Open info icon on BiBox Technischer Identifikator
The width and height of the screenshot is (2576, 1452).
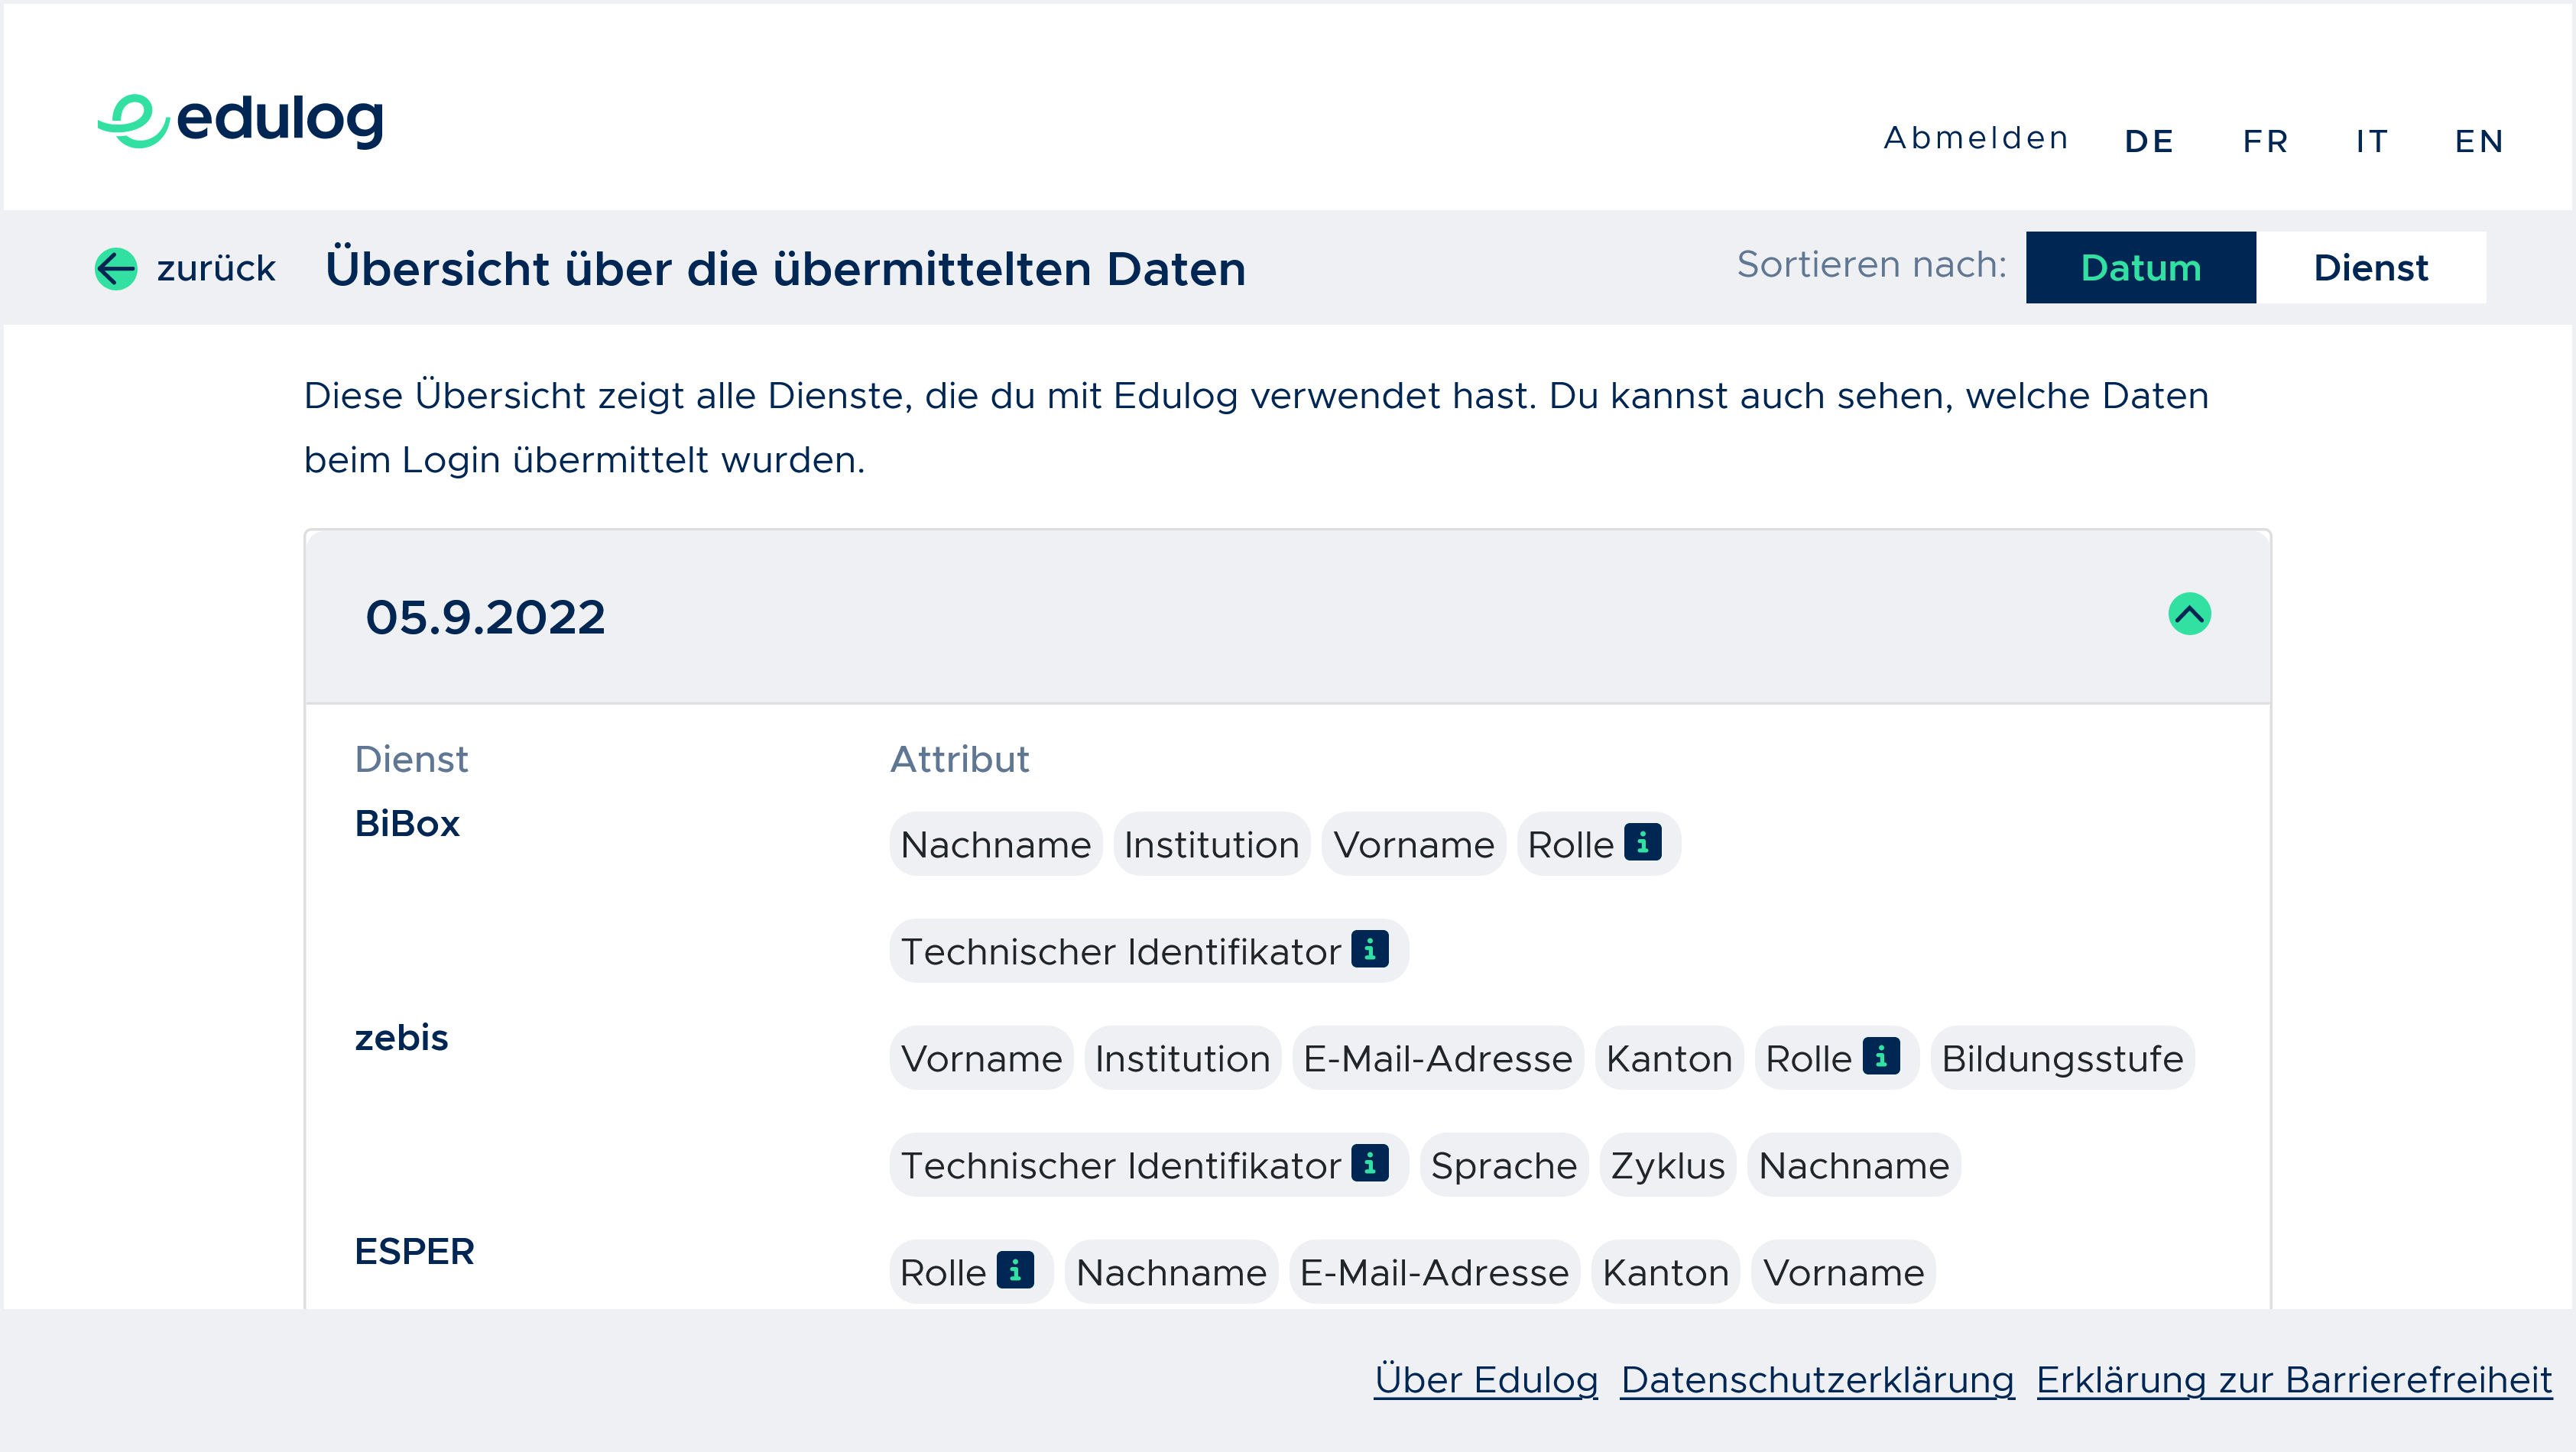(1370, 949)
